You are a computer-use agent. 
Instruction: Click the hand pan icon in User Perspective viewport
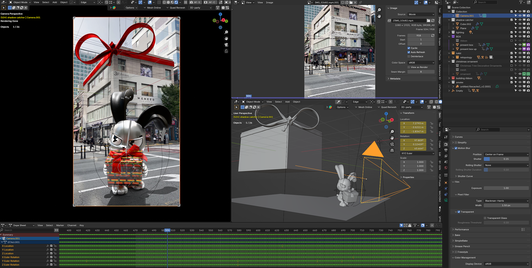[392, 138]
